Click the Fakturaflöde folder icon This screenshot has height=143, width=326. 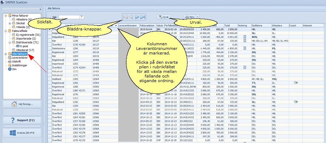coord(10,31)
